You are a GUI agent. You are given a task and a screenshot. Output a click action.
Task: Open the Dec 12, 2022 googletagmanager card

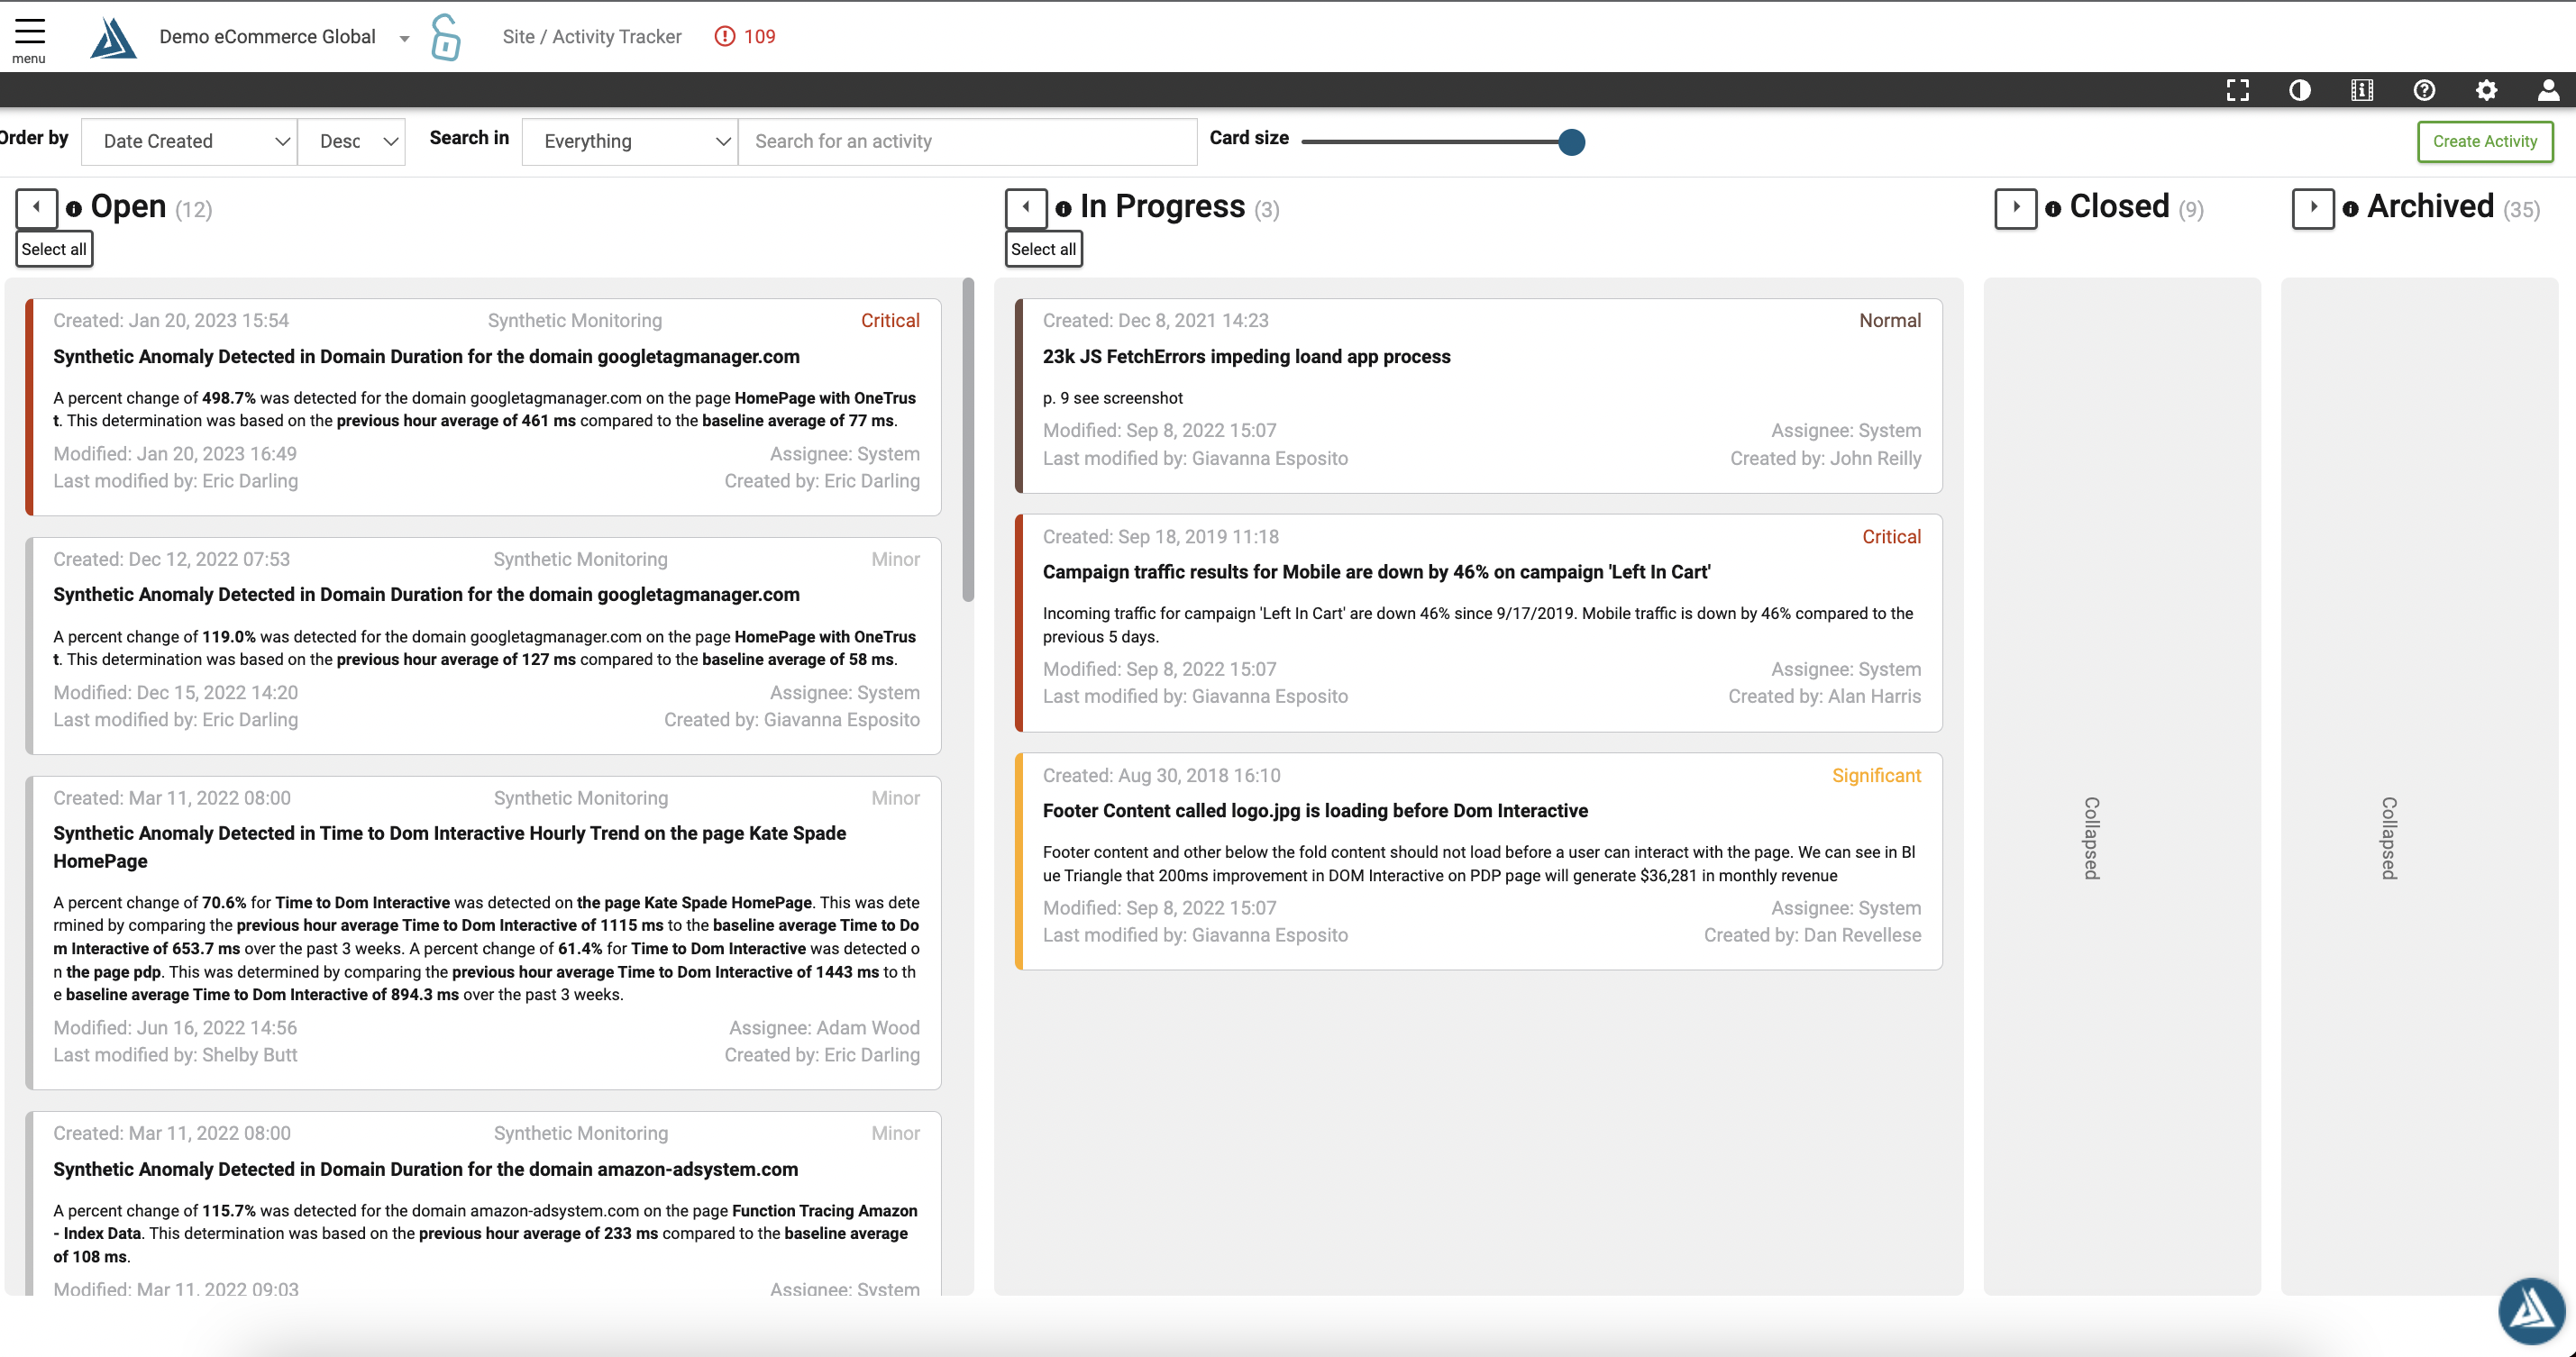point(484,645)
